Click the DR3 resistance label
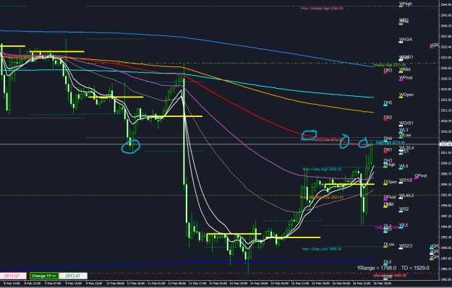The image size is (452, 288). (388, 71)
